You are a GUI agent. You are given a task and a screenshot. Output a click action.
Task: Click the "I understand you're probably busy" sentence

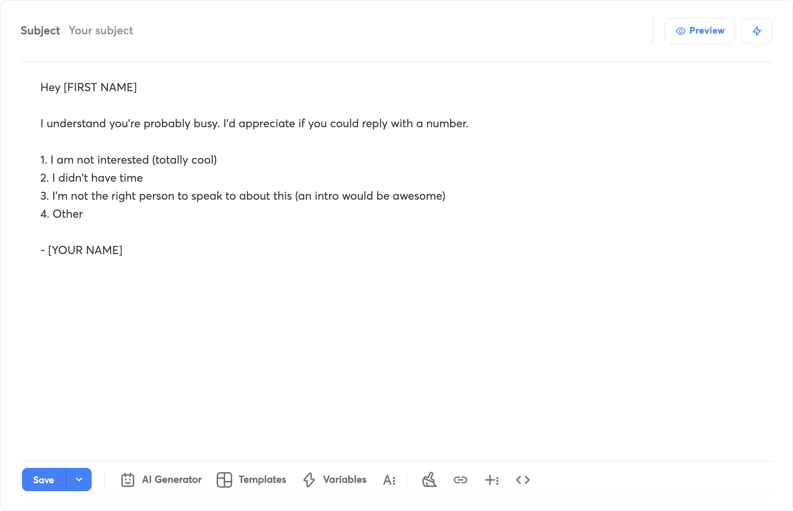(254, 123)
